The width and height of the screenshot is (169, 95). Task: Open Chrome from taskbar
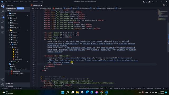pos(101,92)
